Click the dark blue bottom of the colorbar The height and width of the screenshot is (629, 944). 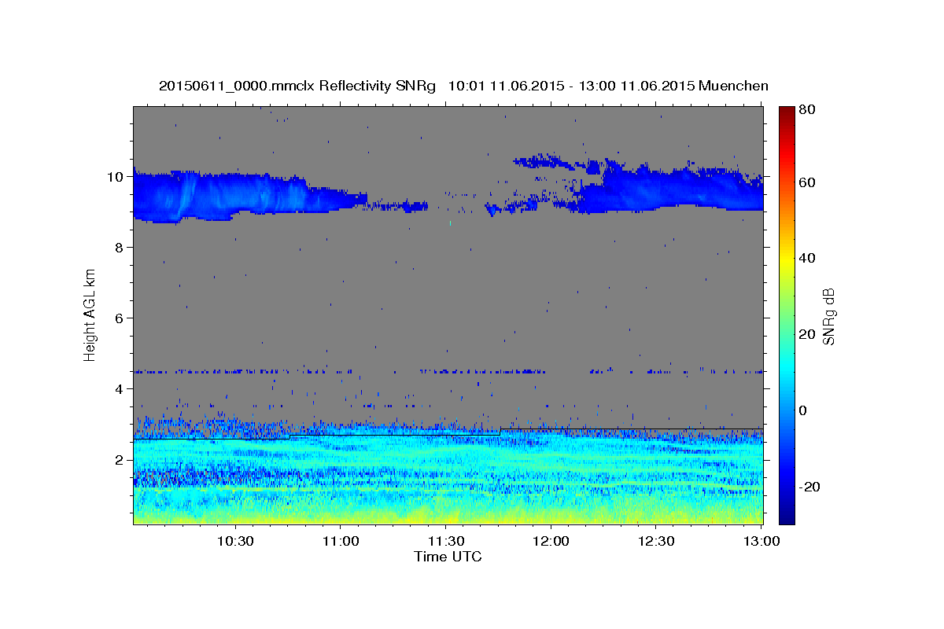click(x=786, y=516)
